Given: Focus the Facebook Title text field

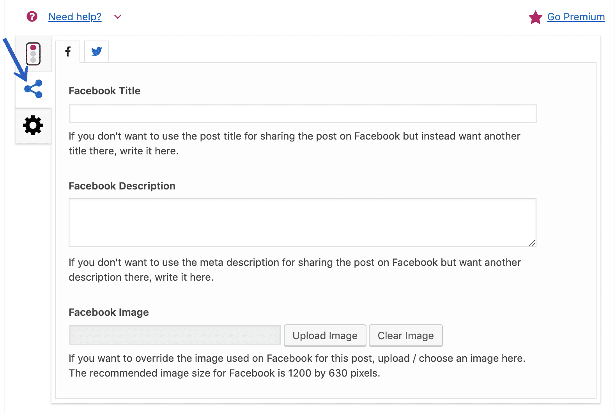Looking at the screenshot, I should click(x=303, y=113).
